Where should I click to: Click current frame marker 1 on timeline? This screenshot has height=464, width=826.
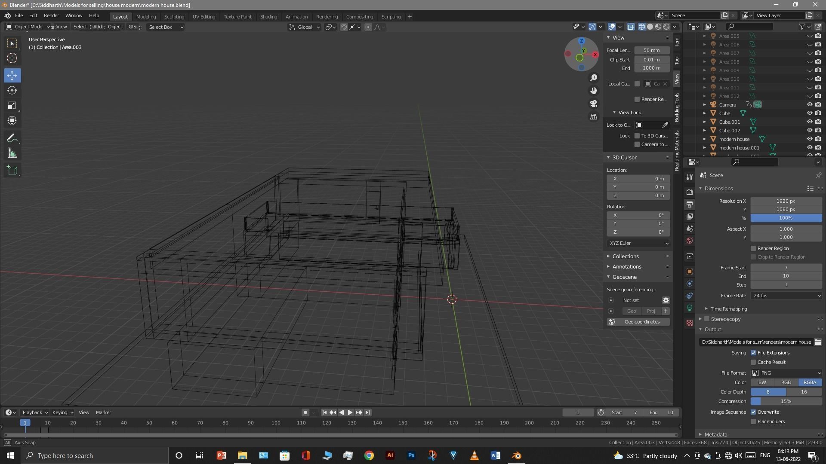coord(25,423)
